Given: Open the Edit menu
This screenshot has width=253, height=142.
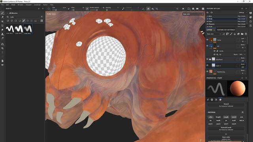Looking at the screenshot, I should [x=8, y=5].
